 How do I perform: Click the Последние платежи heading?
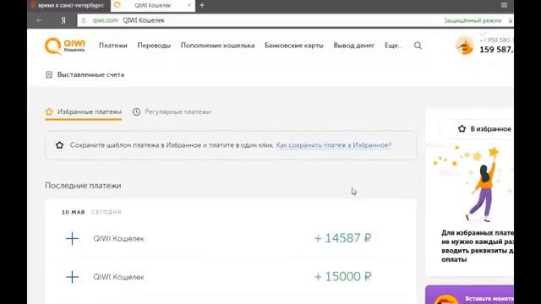click(x=83, y=186)
